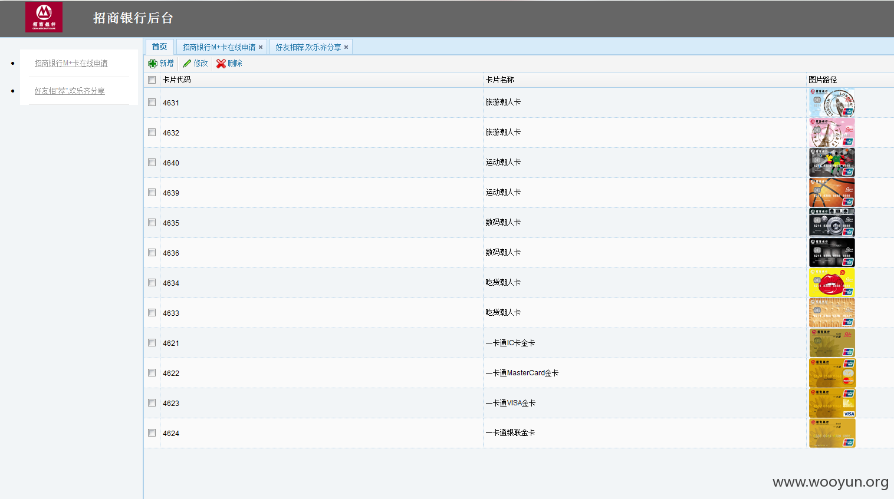Click the pencil 修改 edit icon

[x=187, y=64]
